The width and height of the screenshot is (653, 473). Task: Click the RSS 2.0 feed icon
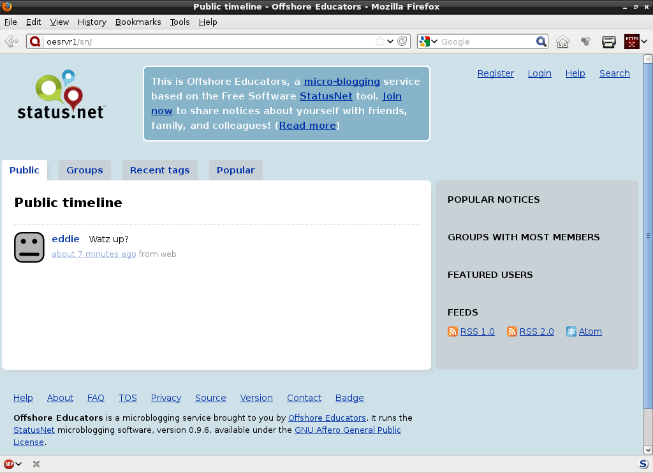[512, 331]
